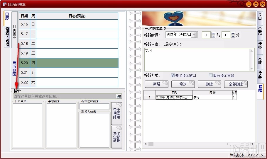Select the highlighted 5.20 四 row
This screenshot has width=267, height=159.
[x=68, y=63]
